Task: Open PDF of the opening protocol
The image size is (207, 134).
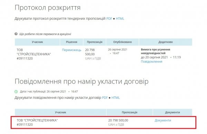Action: pyautogui.click(x=109, y=19)
